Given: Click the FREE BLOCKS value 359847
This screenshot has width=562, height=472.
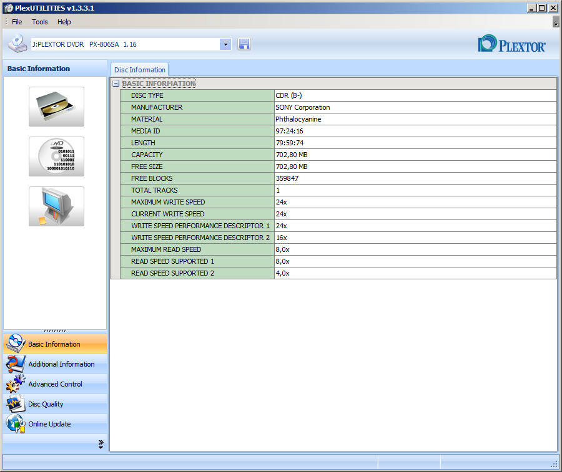Looking at the screenshot, I should coord(415,178).
